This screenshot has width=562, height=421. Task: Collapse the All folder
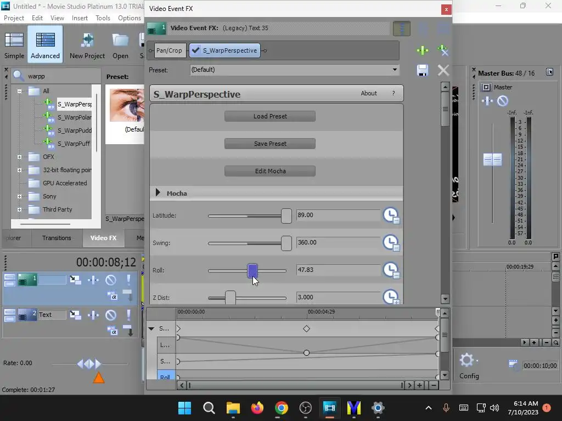[19, 91]
